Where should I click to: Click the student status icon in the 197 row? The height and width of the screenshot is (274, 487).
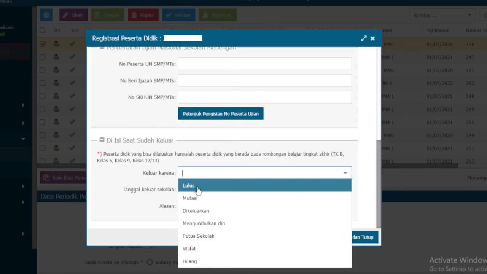click(x=56, y=70)
